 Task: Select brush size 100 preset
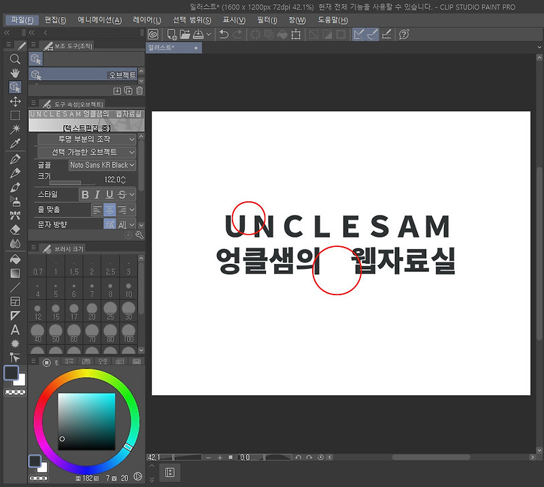[129, 333]
